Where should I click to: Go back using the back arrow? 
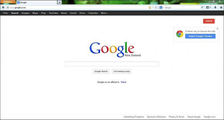click(x=3, y=7)
